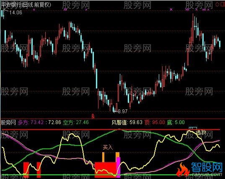Image resolution: width=225 pixels, height=179 pixels.
Task: Click the white value :72.86
Action: [53, 122]
